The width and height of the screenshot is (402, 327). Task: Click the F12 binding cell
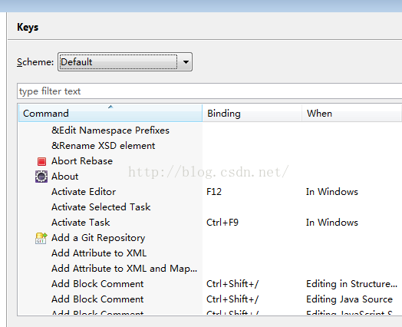(x=214, y=192)
